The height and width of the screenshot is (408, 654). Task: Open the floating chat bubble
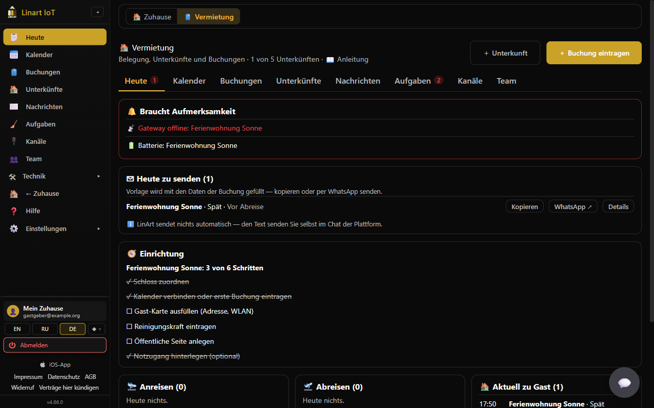tap(624, 382)
